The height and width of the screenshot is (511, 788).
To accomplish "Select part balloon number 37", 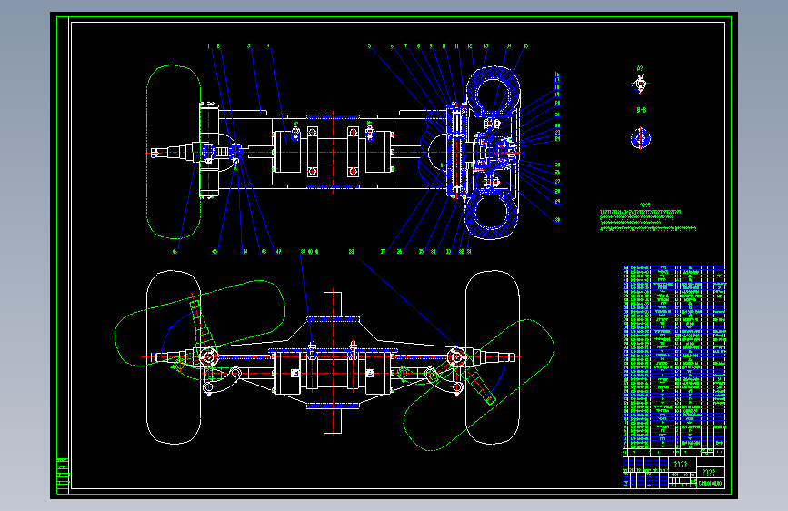I will tap(383, 252).
